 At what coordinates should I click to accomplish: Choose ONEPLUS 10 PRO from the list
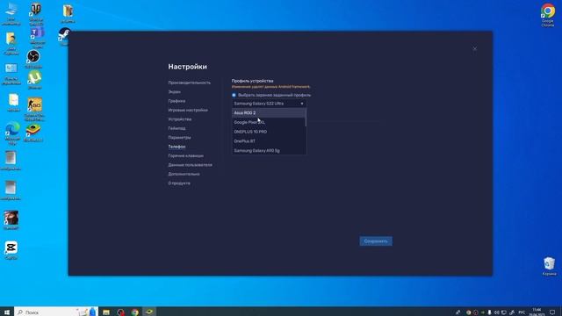pyautogui.click(x=269, y=132)
